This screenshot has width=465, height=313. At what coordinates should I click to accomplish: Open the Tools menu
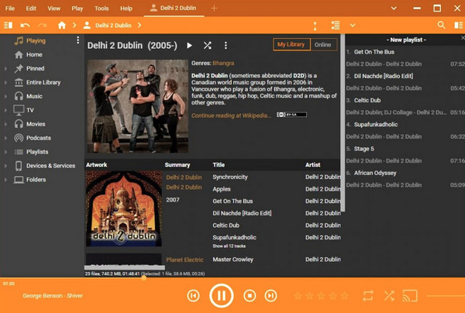click(102, 8)
